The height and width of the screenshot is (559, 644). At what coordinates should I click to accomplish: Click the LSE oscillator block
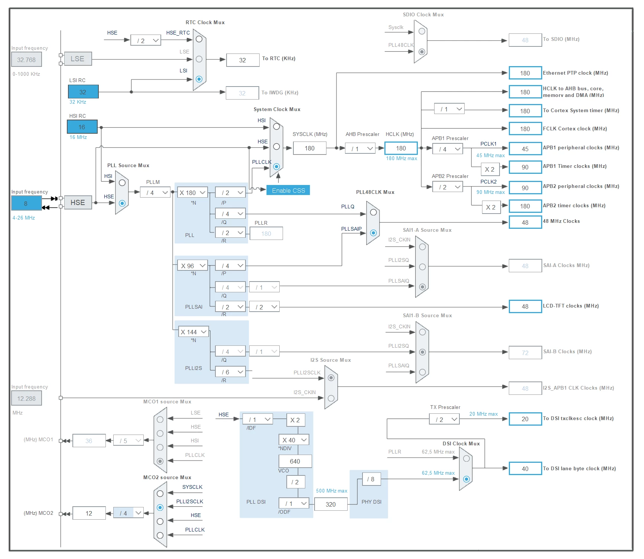(x=78, y=59)
